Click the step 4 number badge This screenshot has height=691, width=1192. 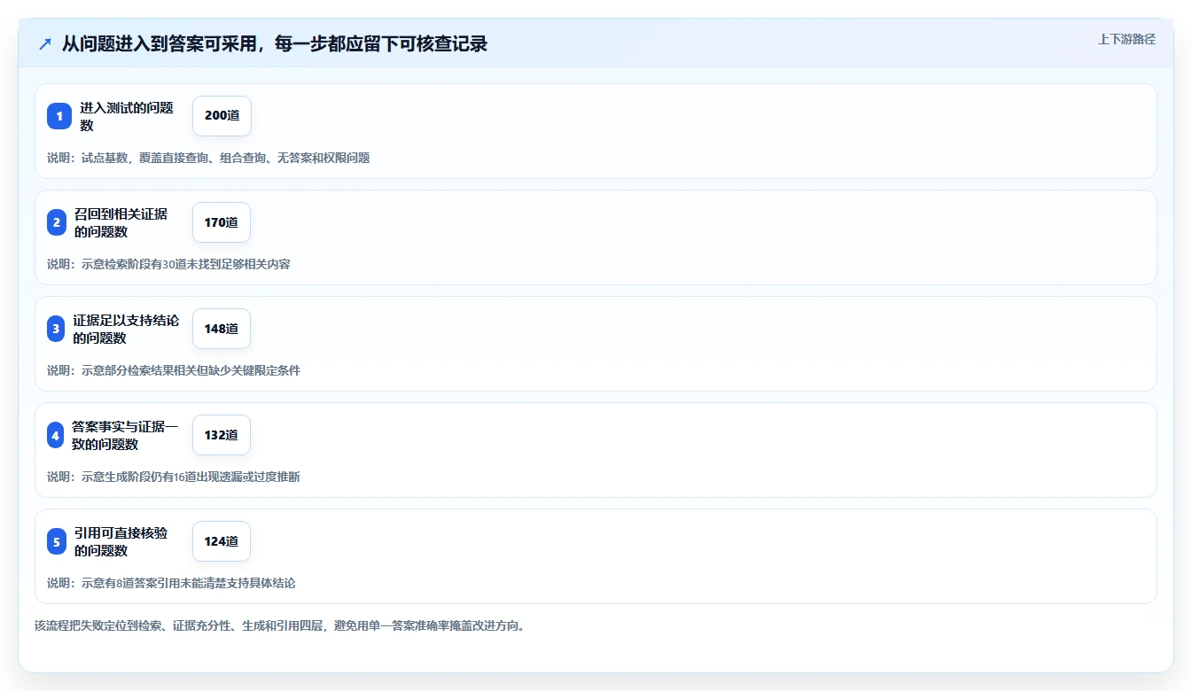(x=56, y=435)
